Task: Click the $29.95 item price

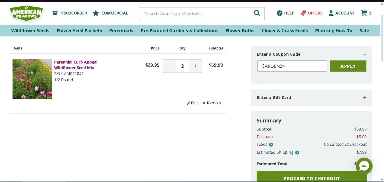Action: (152, 65)
